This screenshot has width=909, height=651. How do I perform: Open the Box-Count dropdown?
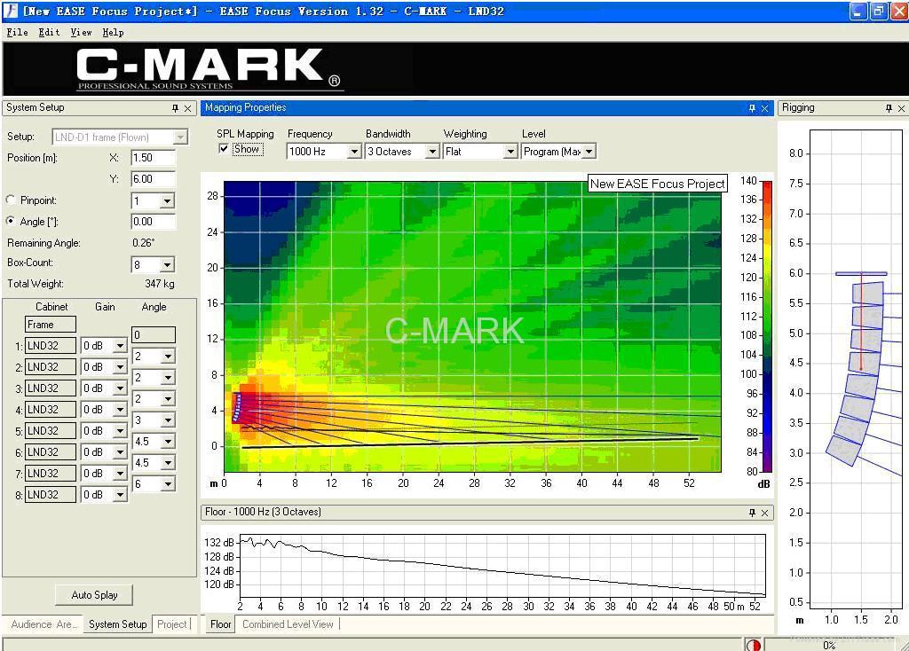[x=167, y=264]
